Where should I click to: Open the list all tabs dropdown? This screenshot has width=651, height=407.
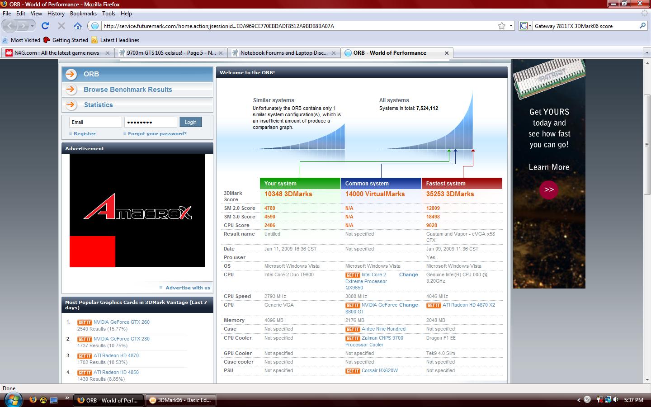click(x=646, y=53)
